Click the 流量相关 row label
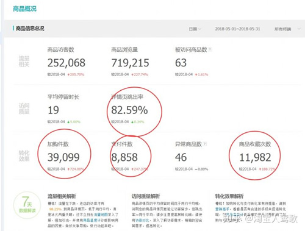This screenshot has height=231, width=305. click(x=24, y=62)
